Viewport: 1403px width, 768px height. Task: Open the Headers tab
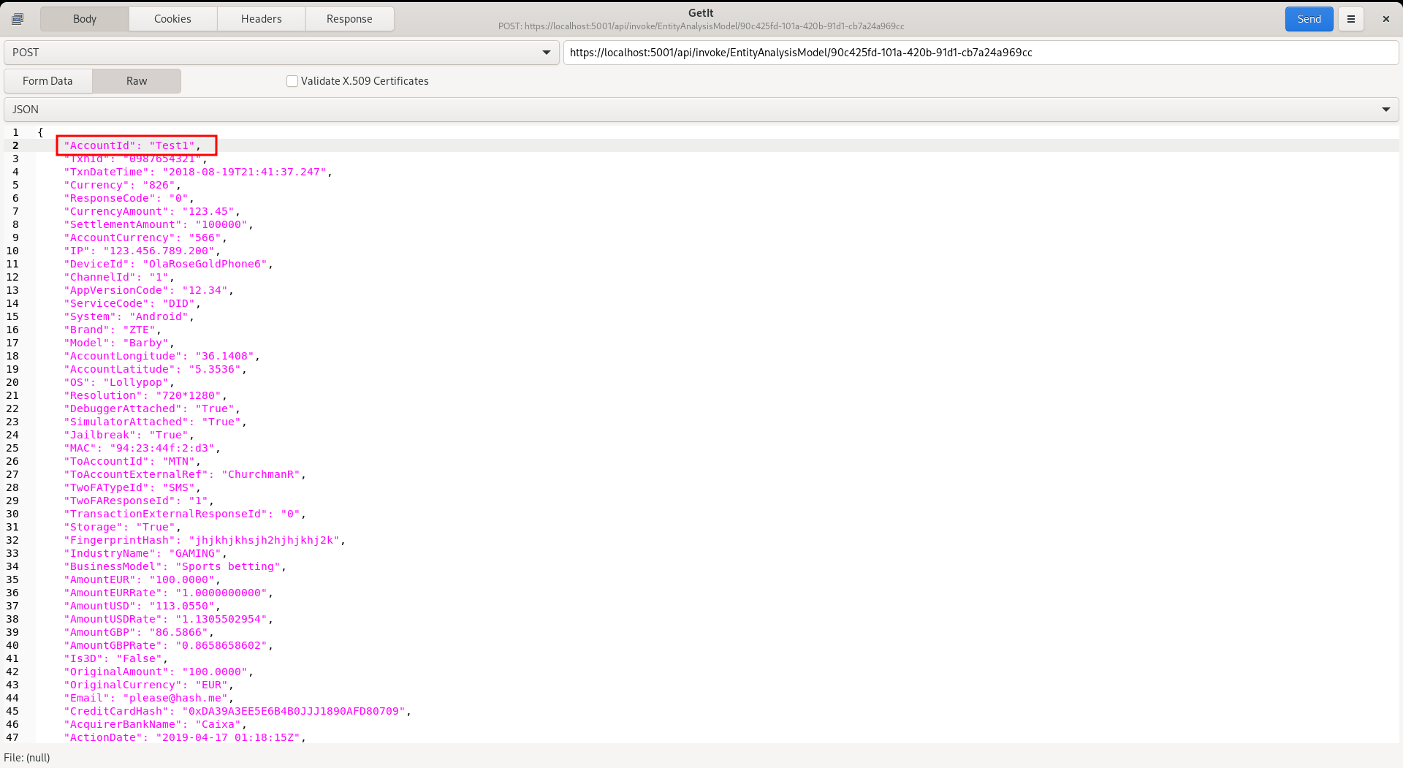262,19
